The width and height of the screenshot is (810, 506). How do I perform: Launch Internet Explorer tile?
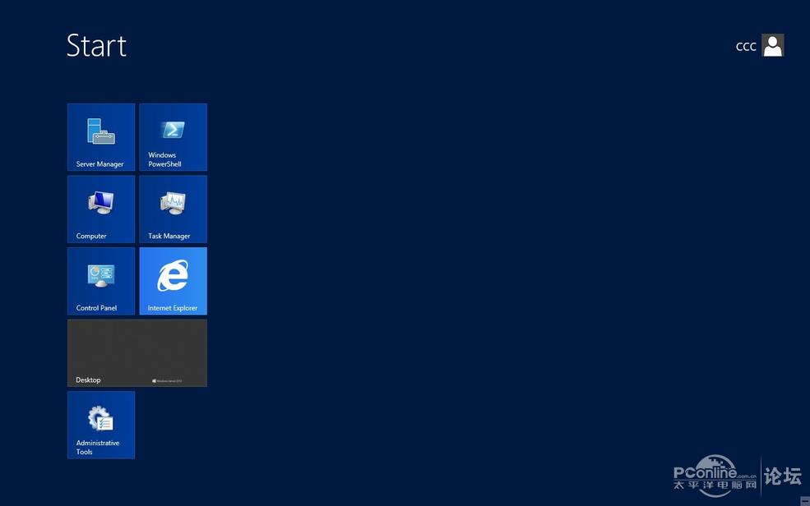point(173,281)
